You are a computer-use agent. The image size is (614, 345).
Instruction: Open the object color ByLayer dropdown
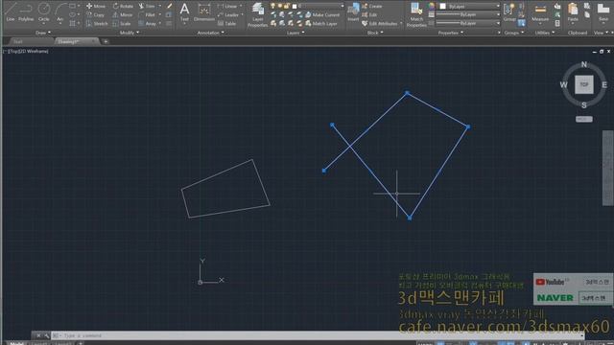[469, 7]
